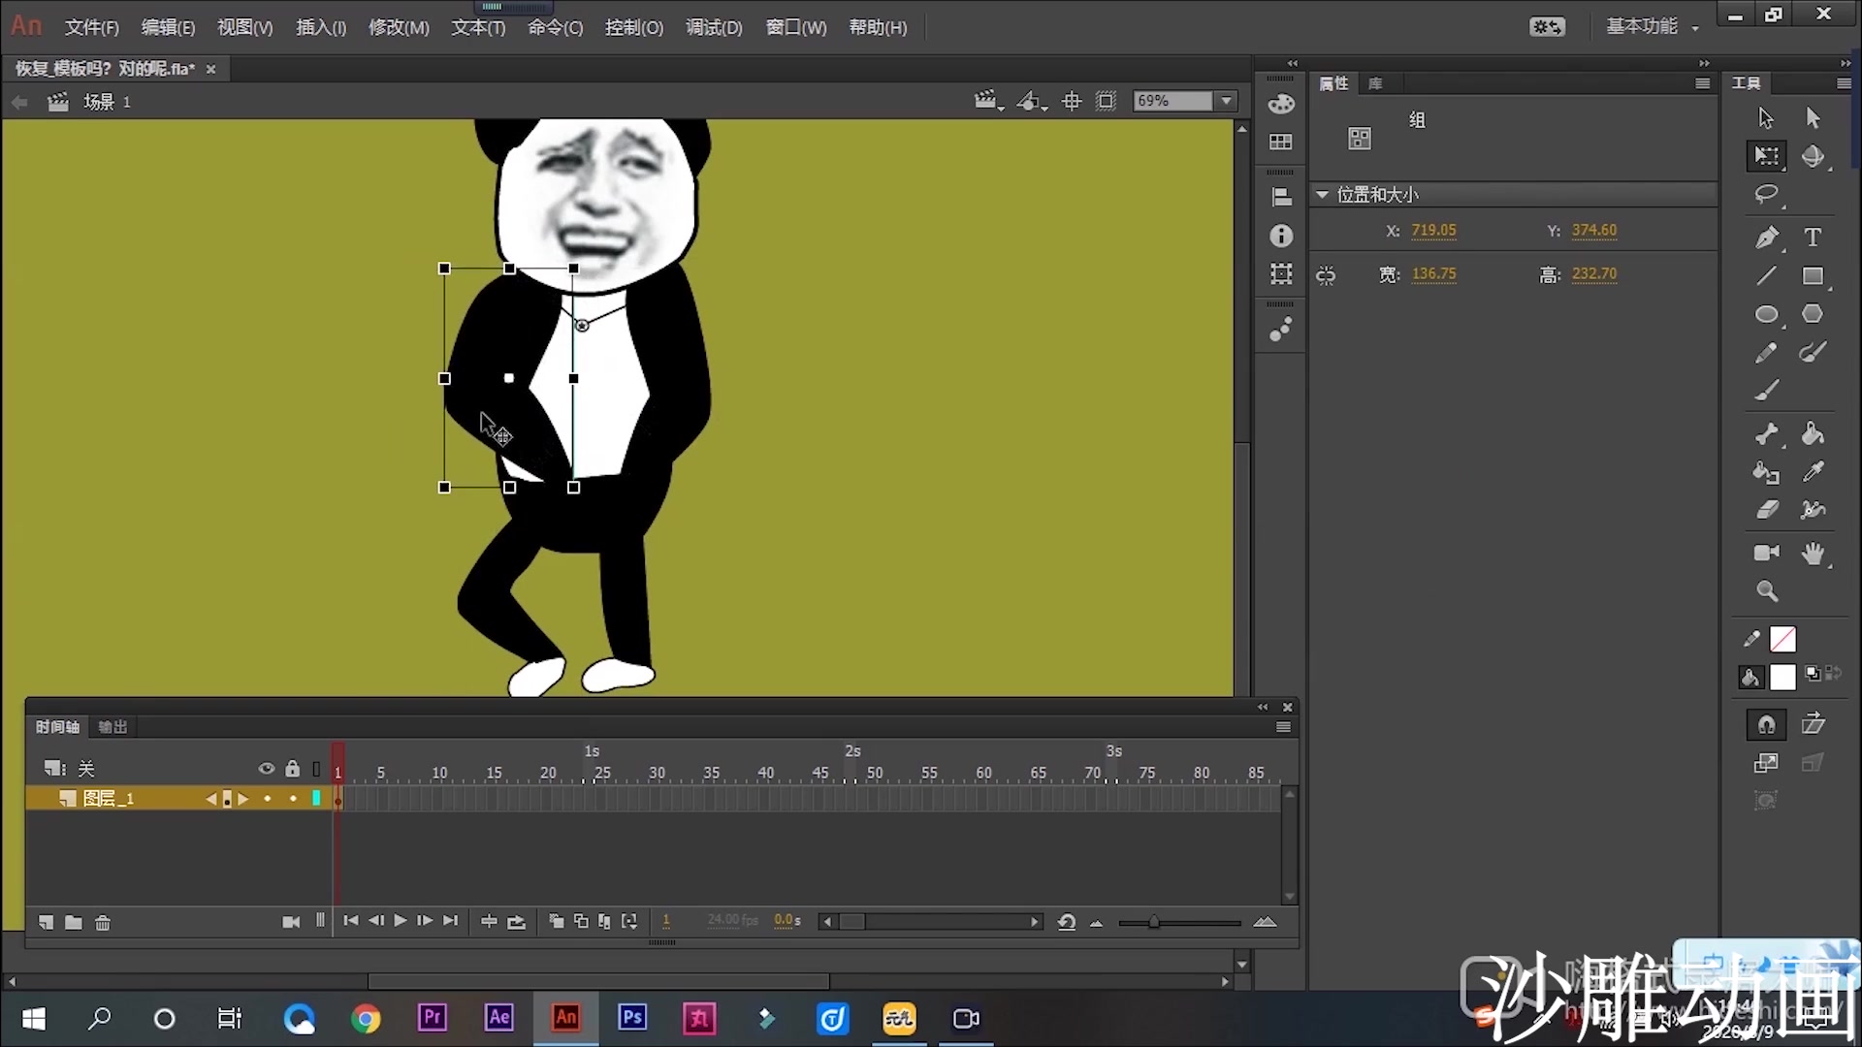Open the 插入(I) menu

(x=321, y=27)
